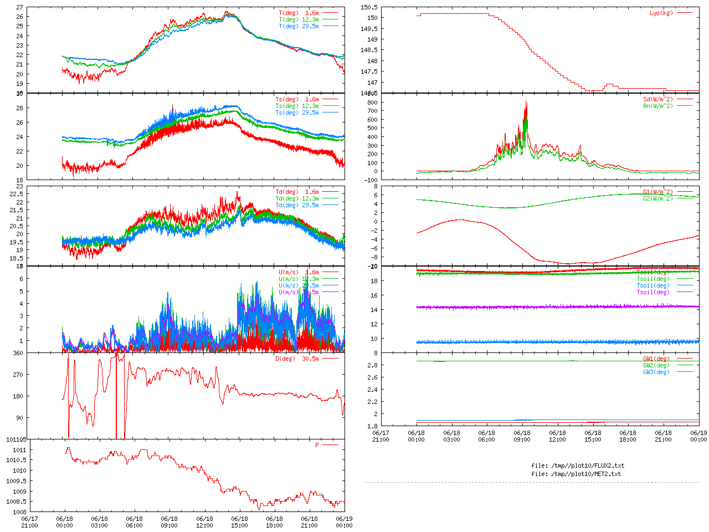Select the 1010.5 pressure axis value
The height and width of the screenshot is (532, 709).
(x=18, y=461)
